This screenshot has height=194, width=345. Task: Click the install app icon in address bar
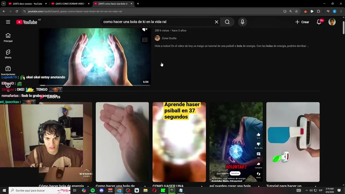pos(285,11)
